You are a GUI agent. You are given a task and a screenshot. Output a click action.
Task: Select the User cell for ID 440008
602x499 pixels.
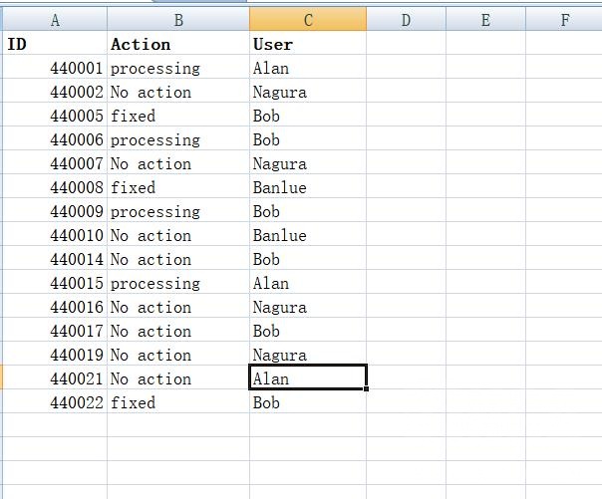point(308,188)
